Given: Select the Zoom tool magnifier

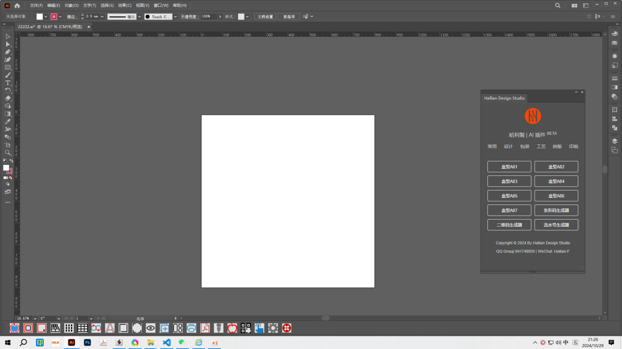Looking at the screenshot, I should (8, 153).
